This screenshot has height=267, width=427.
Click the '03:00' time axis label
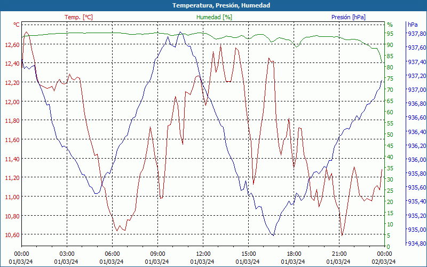coord(67,253)
